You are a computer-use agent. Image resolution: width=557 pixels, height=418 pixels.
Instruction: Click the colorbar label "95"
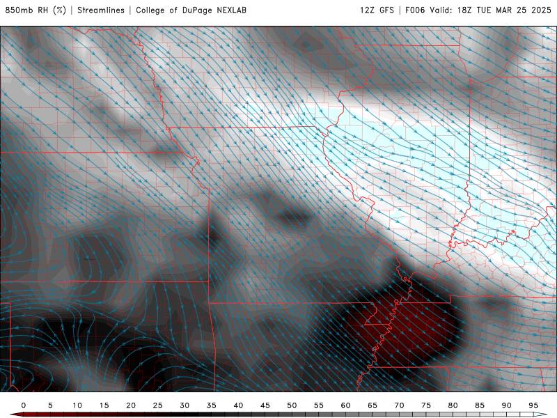click(533, 405)
